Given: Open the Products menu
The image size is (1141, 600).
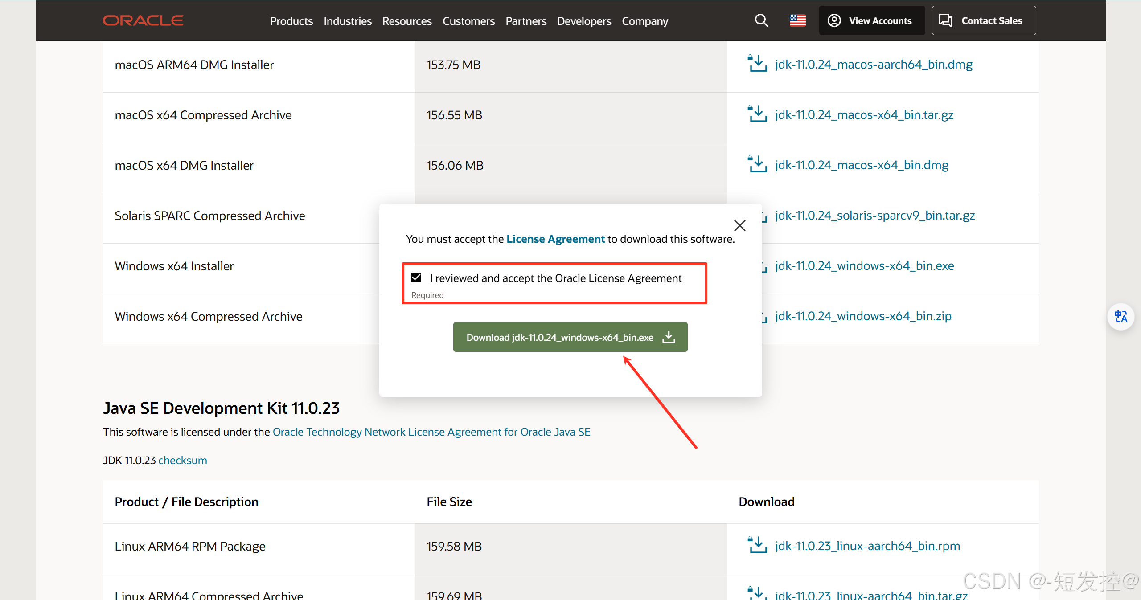Looking at the screenshot, I should (x=291, y=21).
